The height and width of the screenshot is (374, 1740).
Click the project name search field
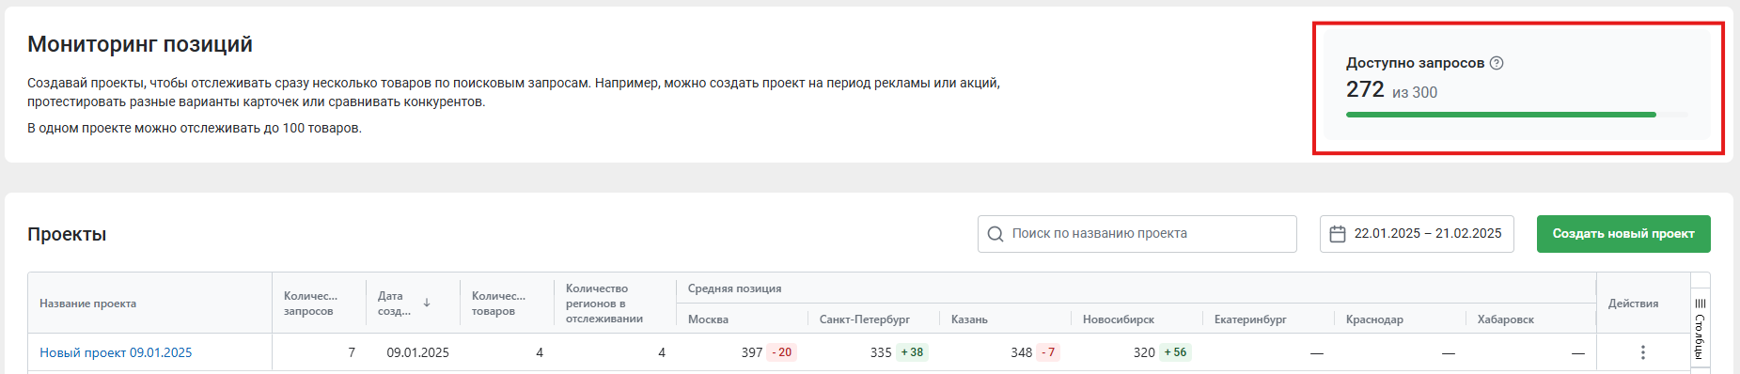pos(1137,234)
